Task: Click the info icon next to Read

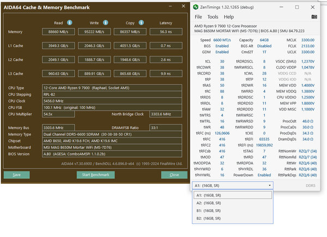Action: (x=70, y=22)
